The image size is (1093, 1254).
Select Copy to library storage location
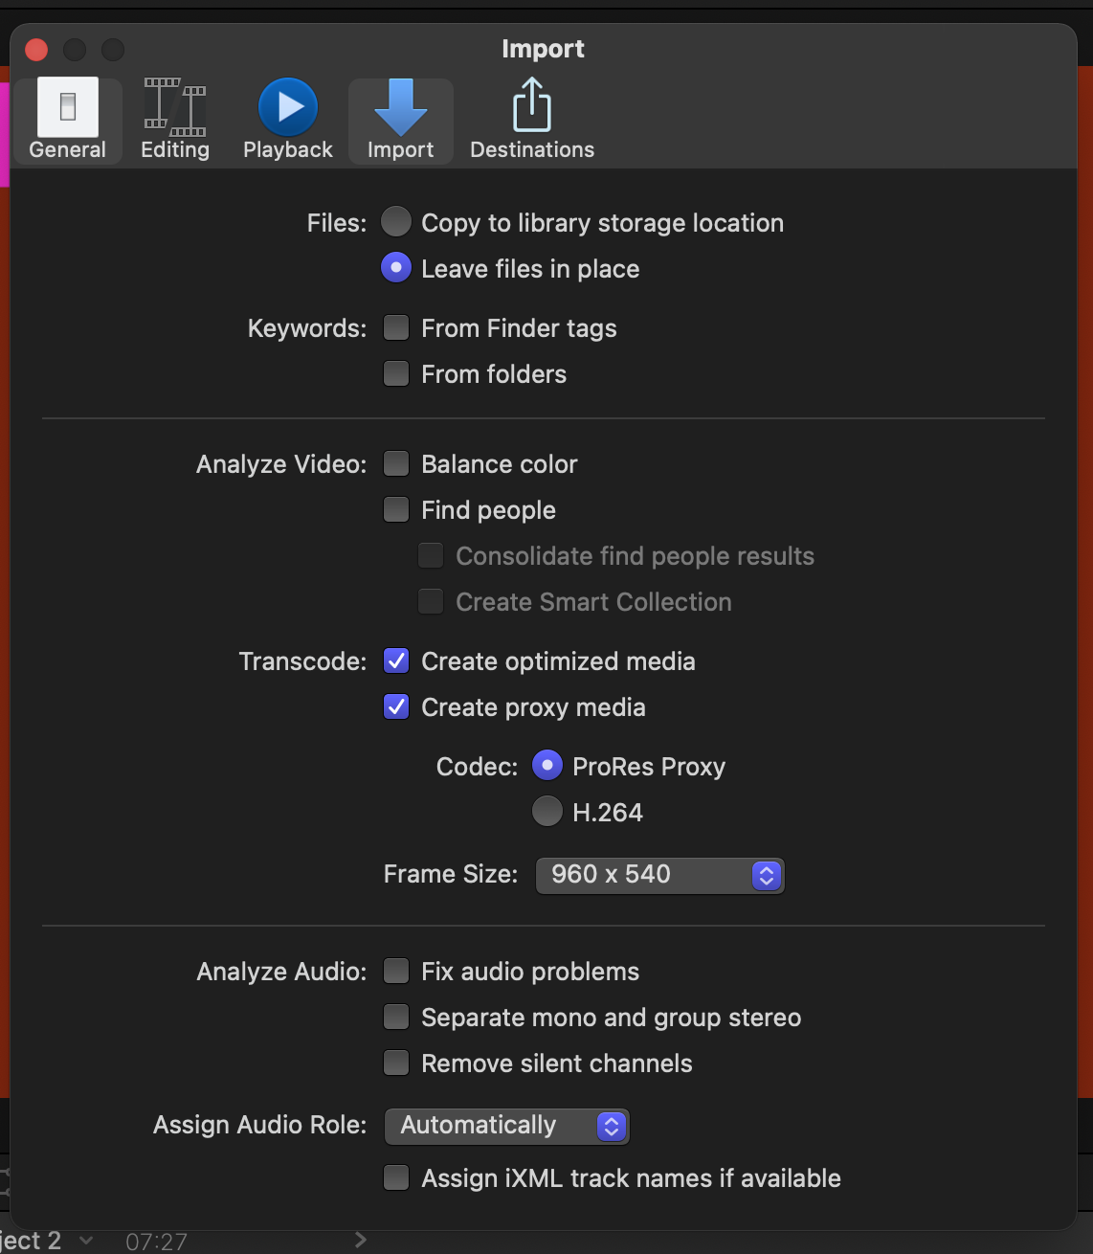coord(396,222)
